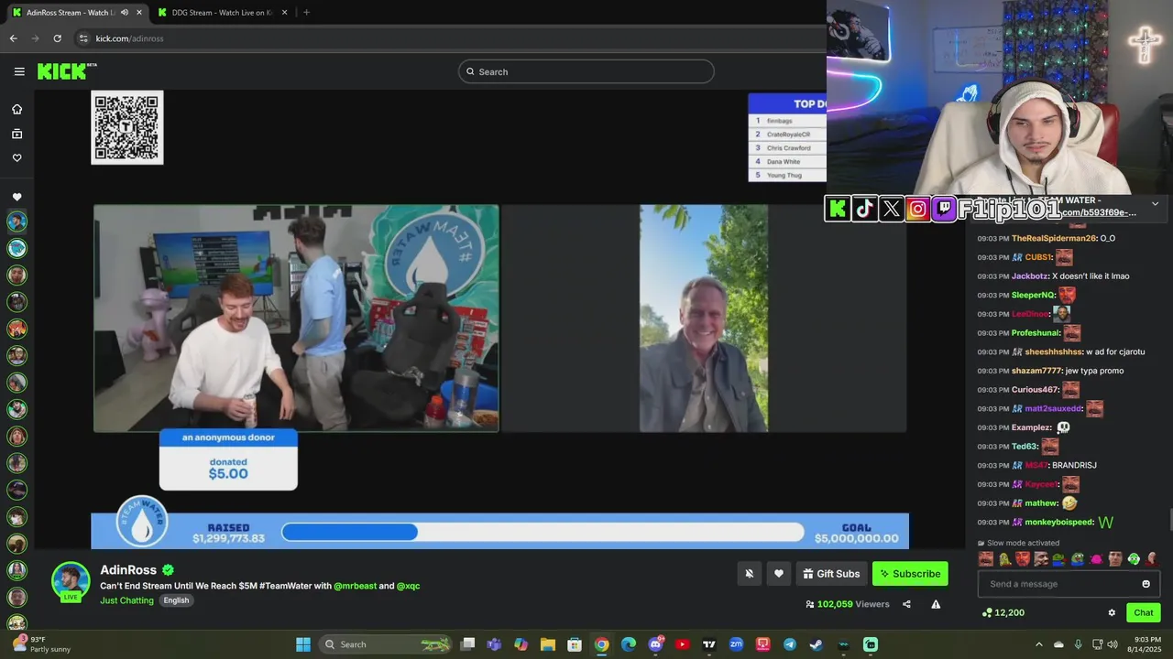1173x659 pixels.
Task: Toggle the microphone tray icon
Action: pyautogui.click(x=1078, y=644)
